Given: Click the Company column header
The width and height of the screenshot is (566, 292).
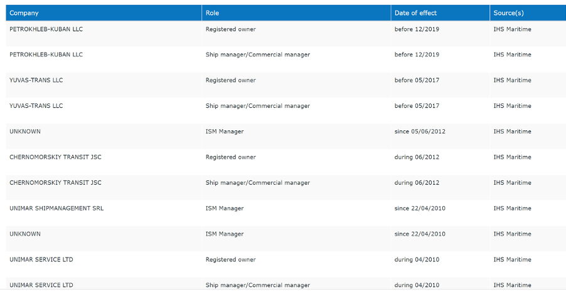Looking at the screenshot, I should [24, 13].
